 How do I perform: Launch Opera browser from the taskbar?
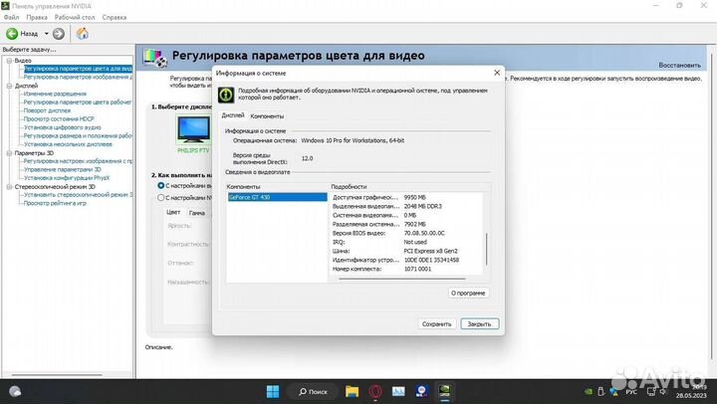click(x=375, y=391)
